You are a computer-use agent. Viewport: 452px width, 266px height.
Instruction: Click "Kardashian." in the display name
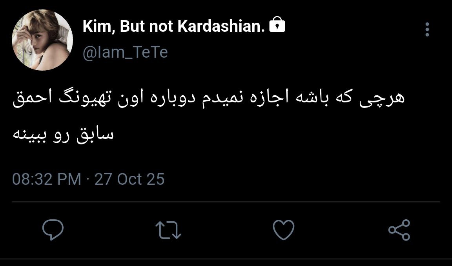click(x=221, y=26)
